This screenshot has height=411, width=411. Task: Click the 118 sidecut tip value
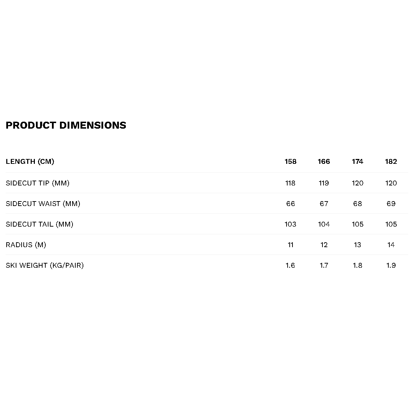tap(290, 183)
